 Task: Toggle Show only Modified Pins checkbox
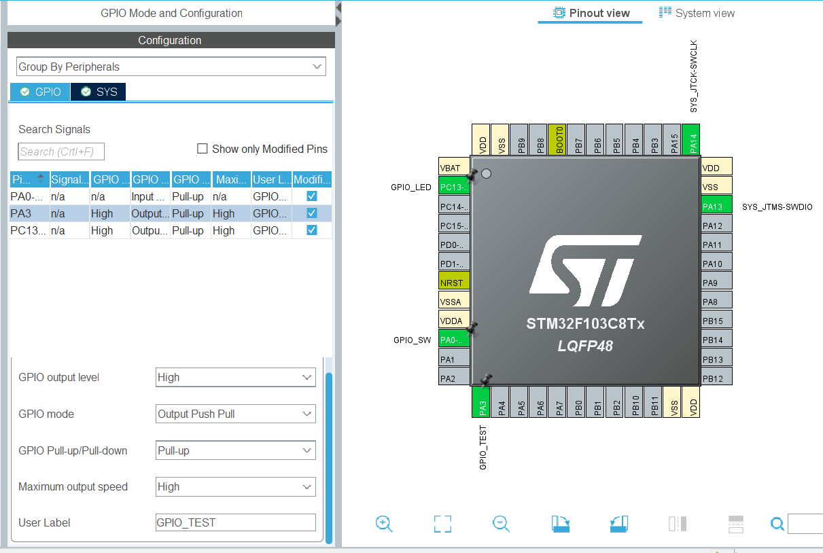pos(202,149)
